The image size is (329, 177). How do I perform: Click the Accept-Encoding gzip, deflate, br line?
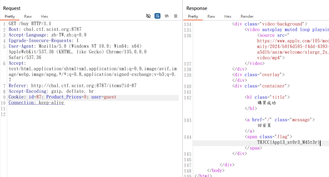[51, 91]
